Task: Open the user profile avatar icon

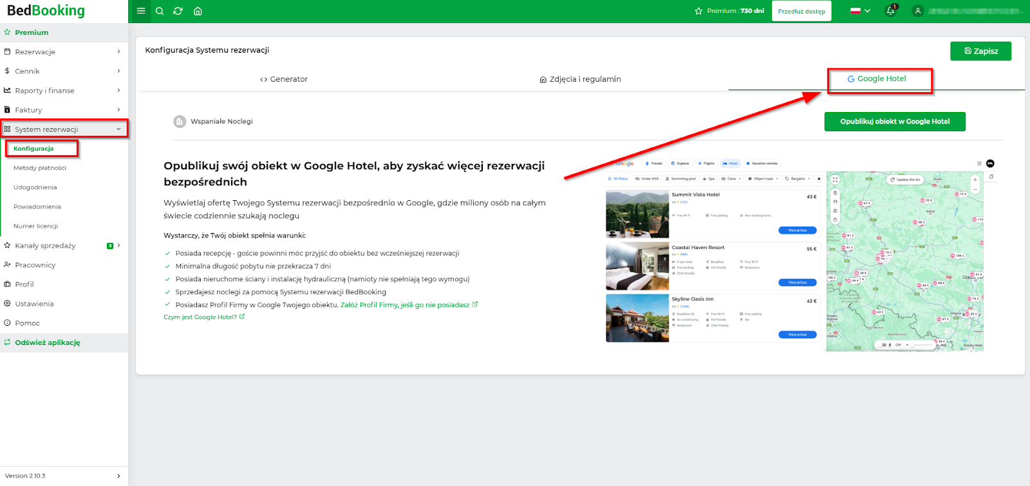Action: point(918,11)
